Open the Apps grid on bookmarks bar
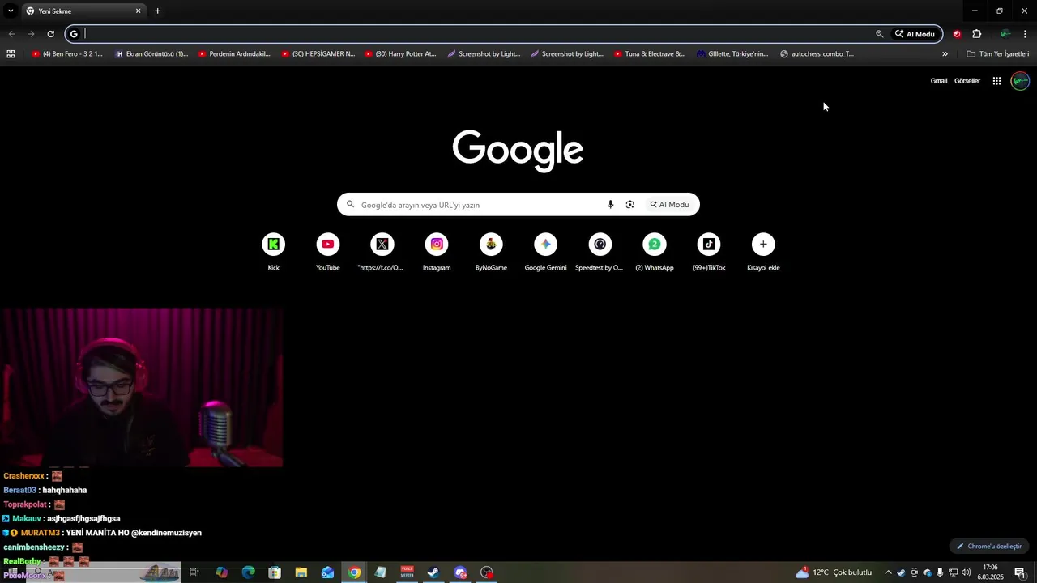The image size is (1037, 583). point(11,54)
